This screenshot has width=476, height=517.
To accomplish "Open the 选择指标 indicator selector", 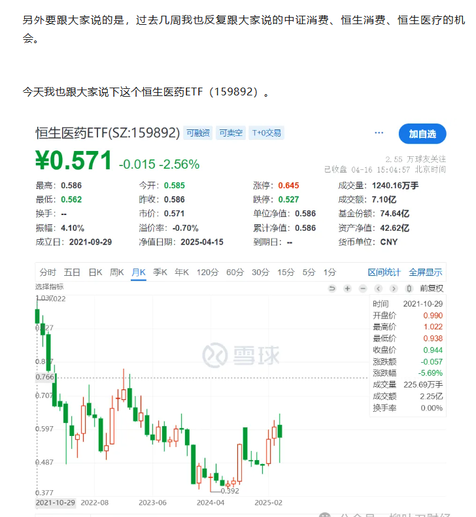I will [x=50, y=287].
